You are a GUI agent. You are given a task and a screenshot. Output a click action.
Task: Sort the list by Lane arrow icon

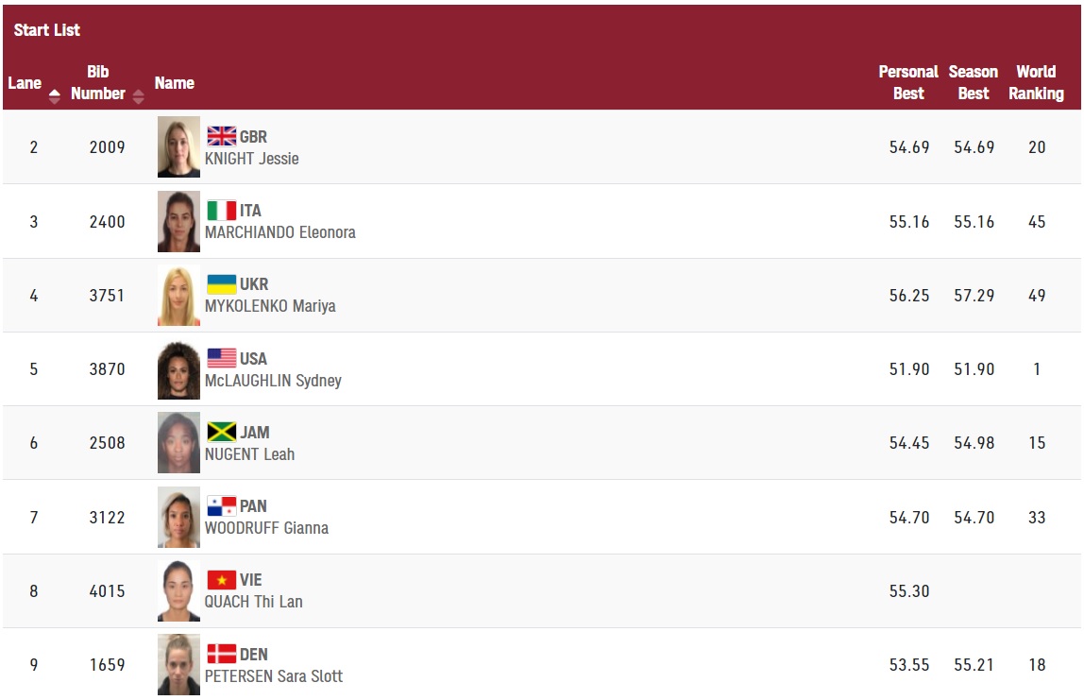point(55,96)
